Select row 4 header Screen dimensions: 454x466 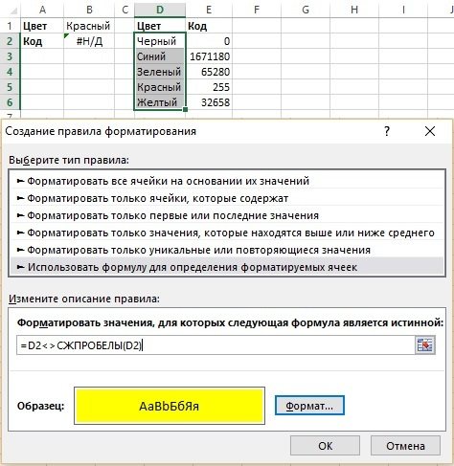tap(10, 72)
